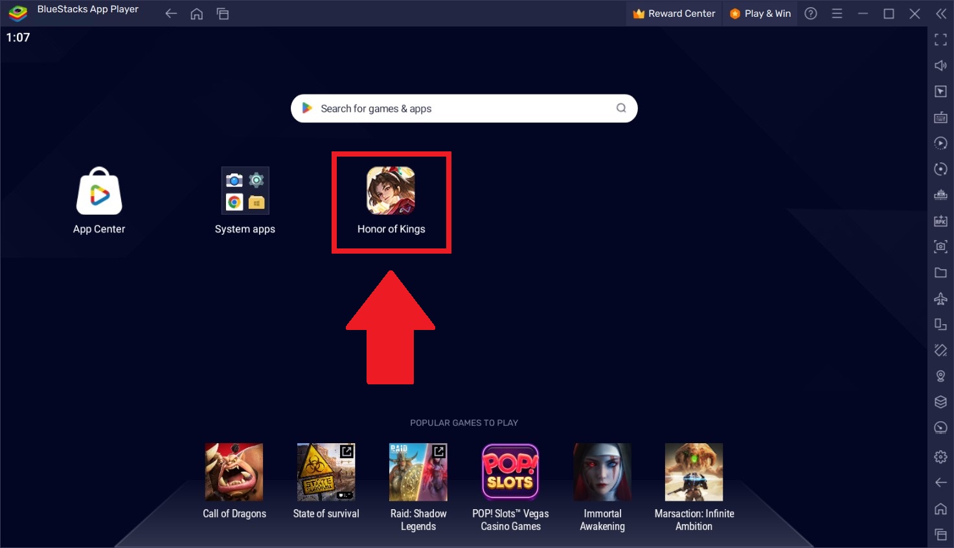This screenshot has width=954, height=548.
Task: Open the Reward Center
Action: [x=674, y=14]
